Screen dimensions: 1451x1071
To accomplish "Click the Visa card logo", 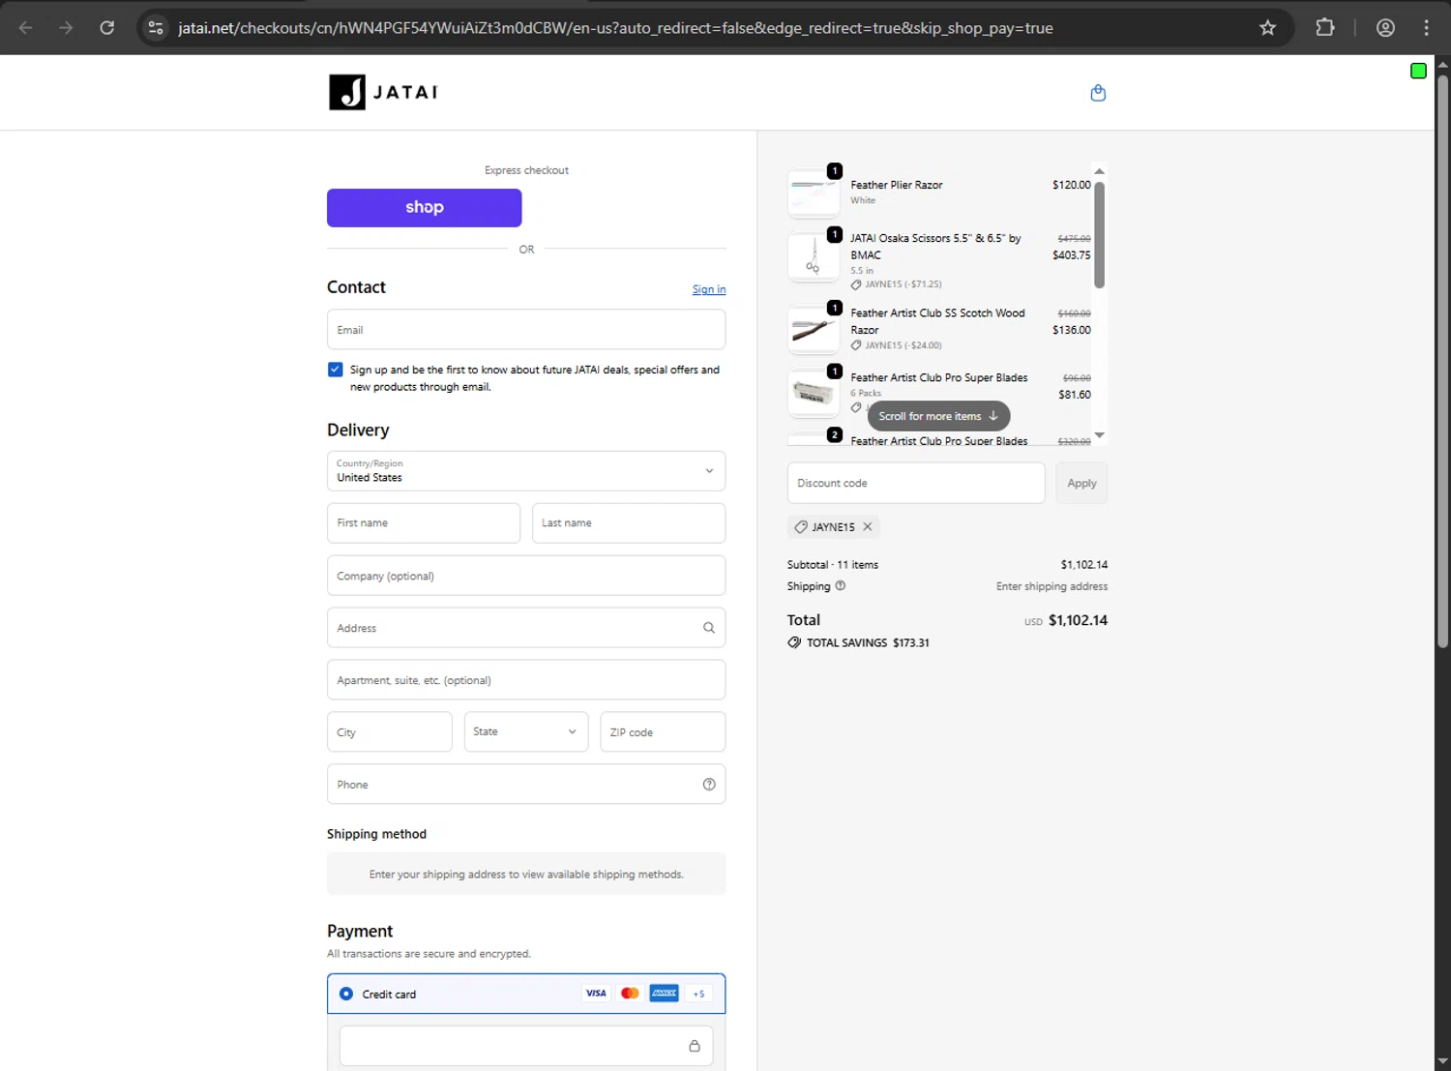I will pyautogui.click(x=596, y=994).
